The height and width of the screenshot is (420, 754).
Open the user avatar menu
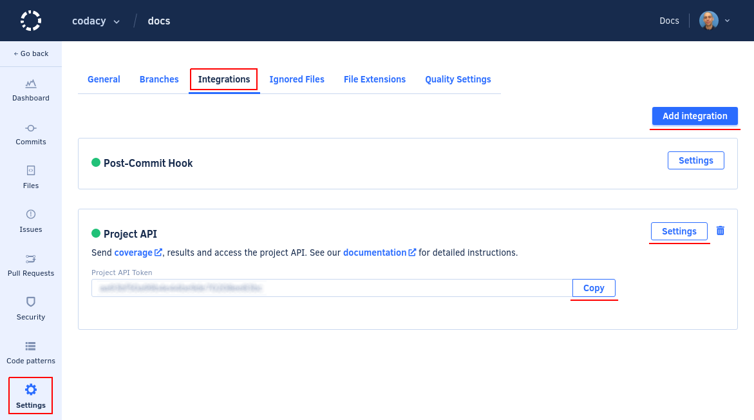(x=707, y=20)
